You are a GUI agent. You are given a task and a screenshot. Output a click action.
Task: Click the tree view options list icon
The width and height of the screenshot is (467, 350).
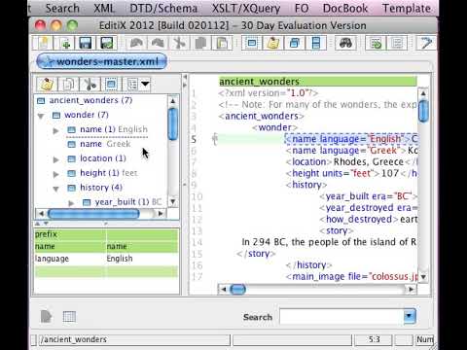(x=132, y=85)
